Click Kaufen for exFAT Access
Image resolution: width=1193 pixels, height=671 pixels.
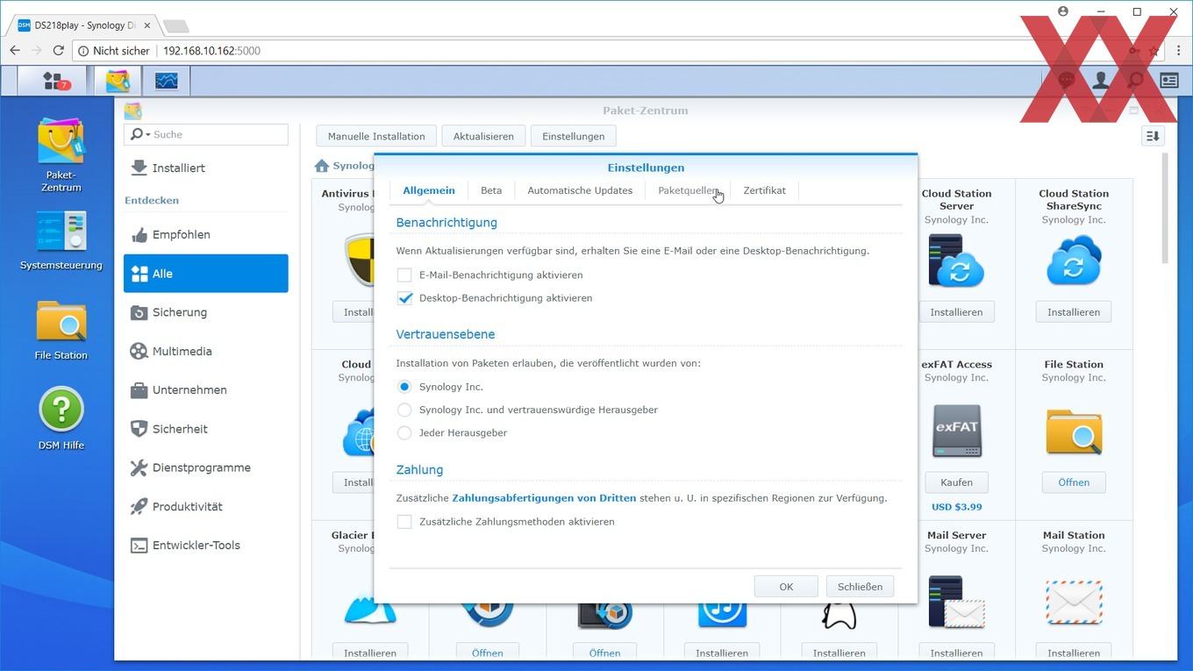pyautogui.click(x=956, y=482)
